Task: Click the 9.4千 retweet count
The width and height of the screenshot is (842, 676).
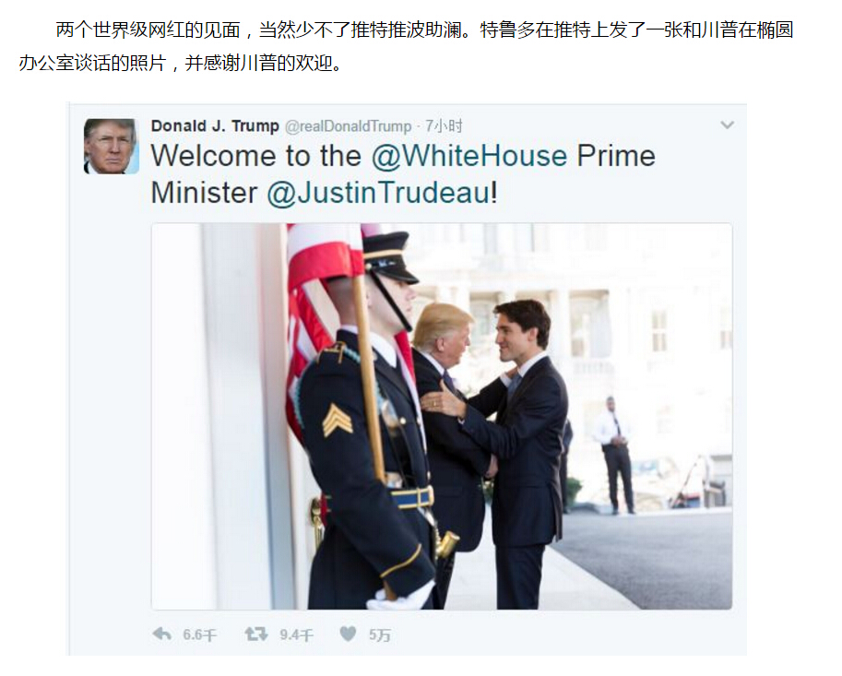Action: [x=296, y=635]
